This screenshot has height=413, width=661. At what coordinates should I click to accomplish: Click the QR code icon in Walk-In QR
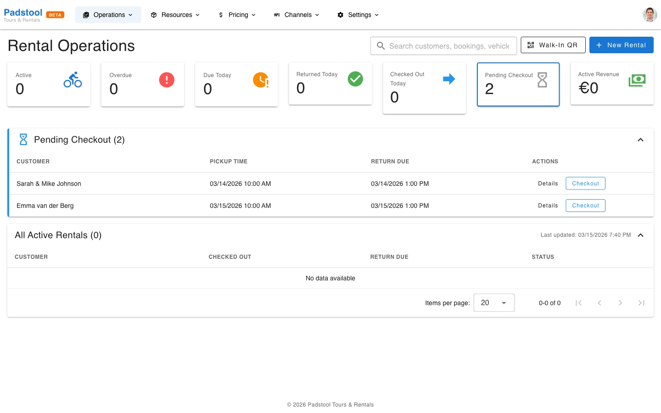tap(531, 45)
